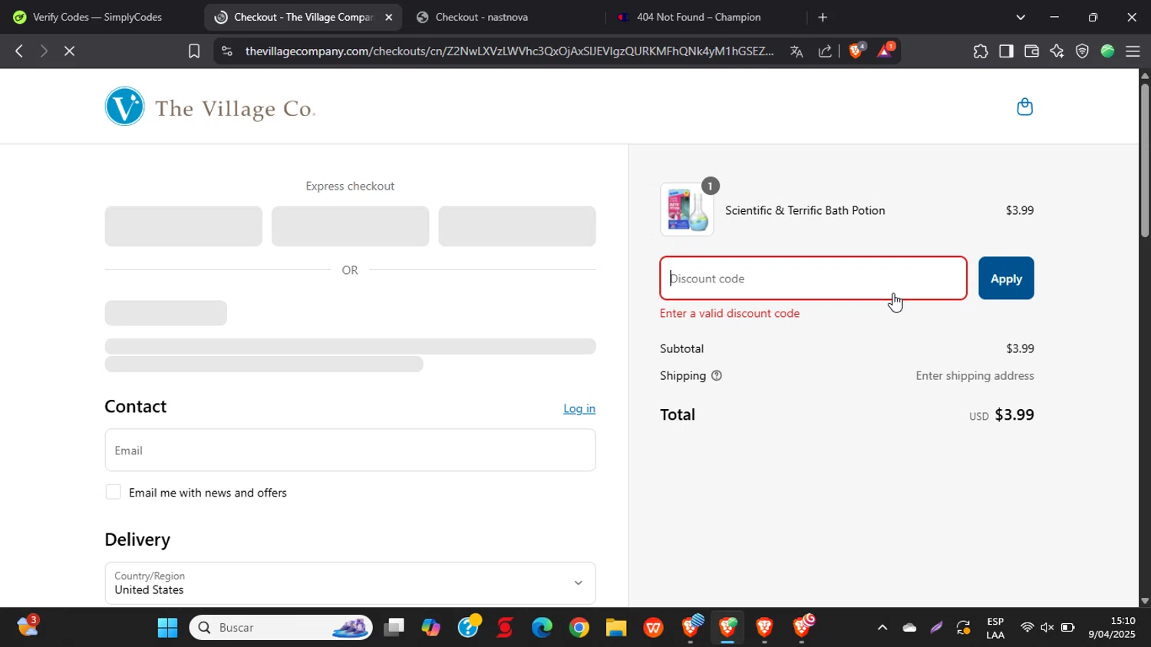Bookmark this page with the bookmark icon
This screenshot has height=647, width=1151.
pyautogui.click(x=194, y=51)
